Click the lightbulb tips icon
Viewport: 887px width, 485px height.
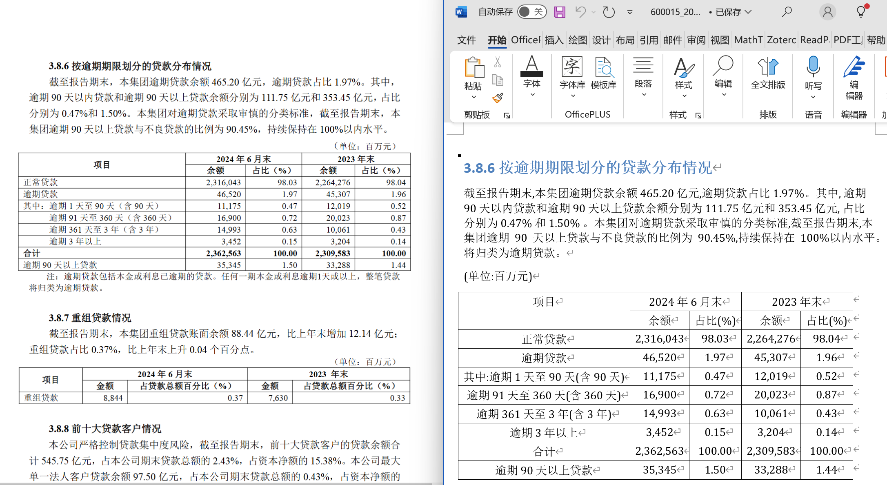(861, 11)
